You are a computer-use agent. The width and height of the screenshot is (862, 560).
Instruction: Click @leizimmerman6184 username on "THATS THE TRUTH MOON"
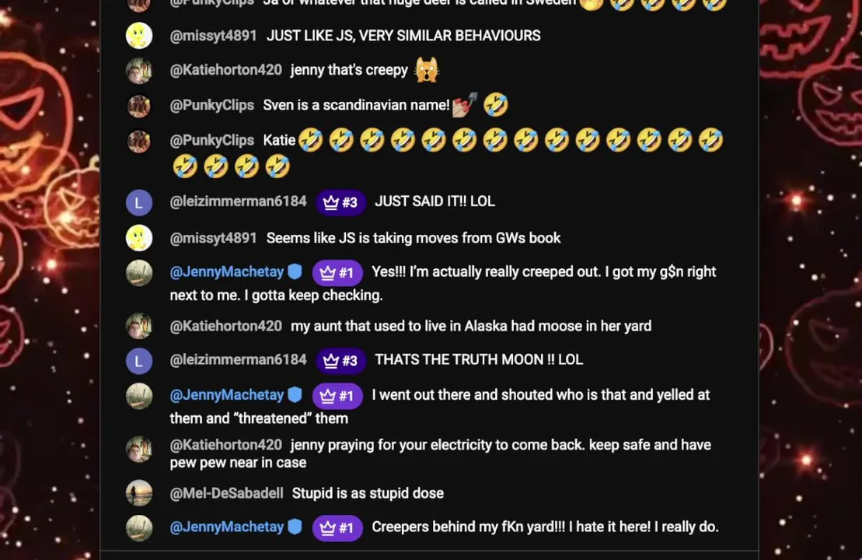(x=238, y=360)
